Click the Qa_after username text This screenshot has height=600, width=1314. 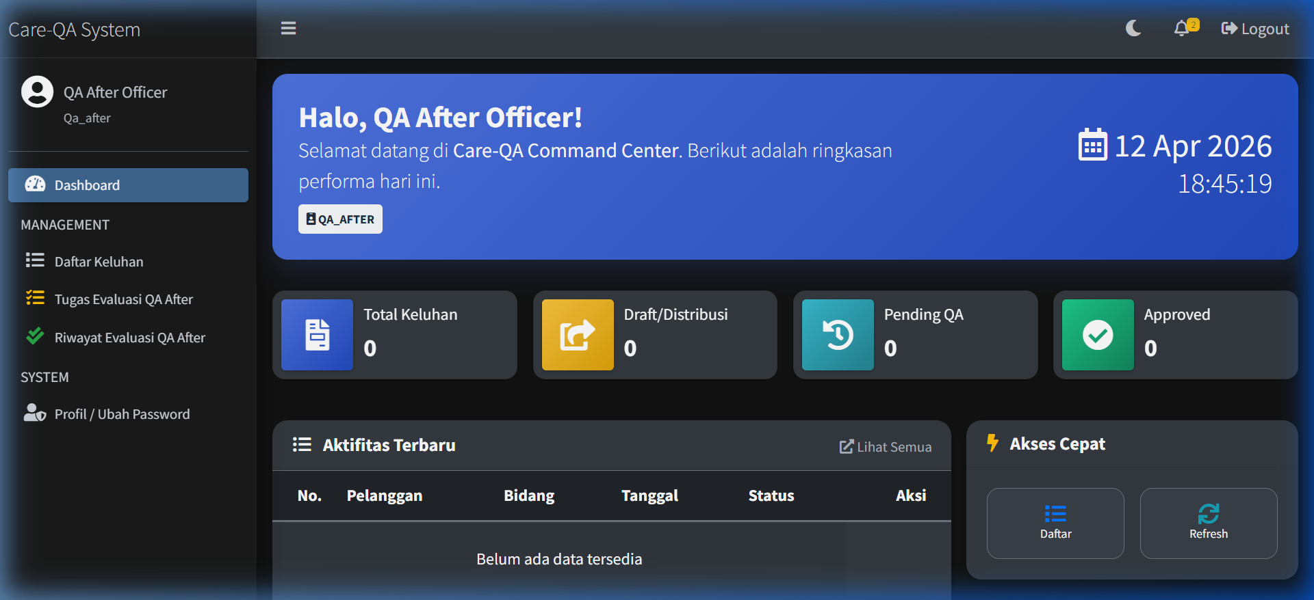pyautogui.click(x=87, y=118)
